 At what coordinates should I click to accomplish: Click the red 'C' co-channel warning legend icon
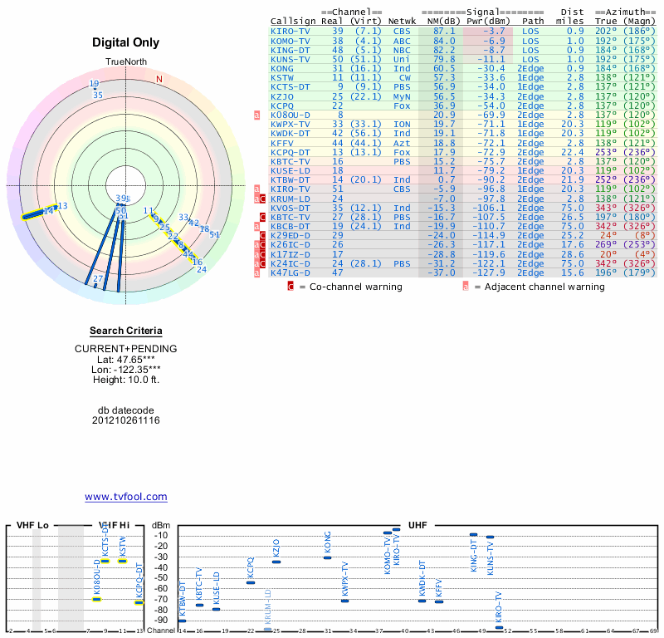(x=290, y=287)
